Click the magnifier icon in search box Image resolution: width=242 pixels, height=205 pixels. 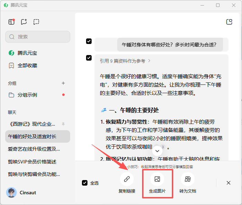(x=12, y=37)
